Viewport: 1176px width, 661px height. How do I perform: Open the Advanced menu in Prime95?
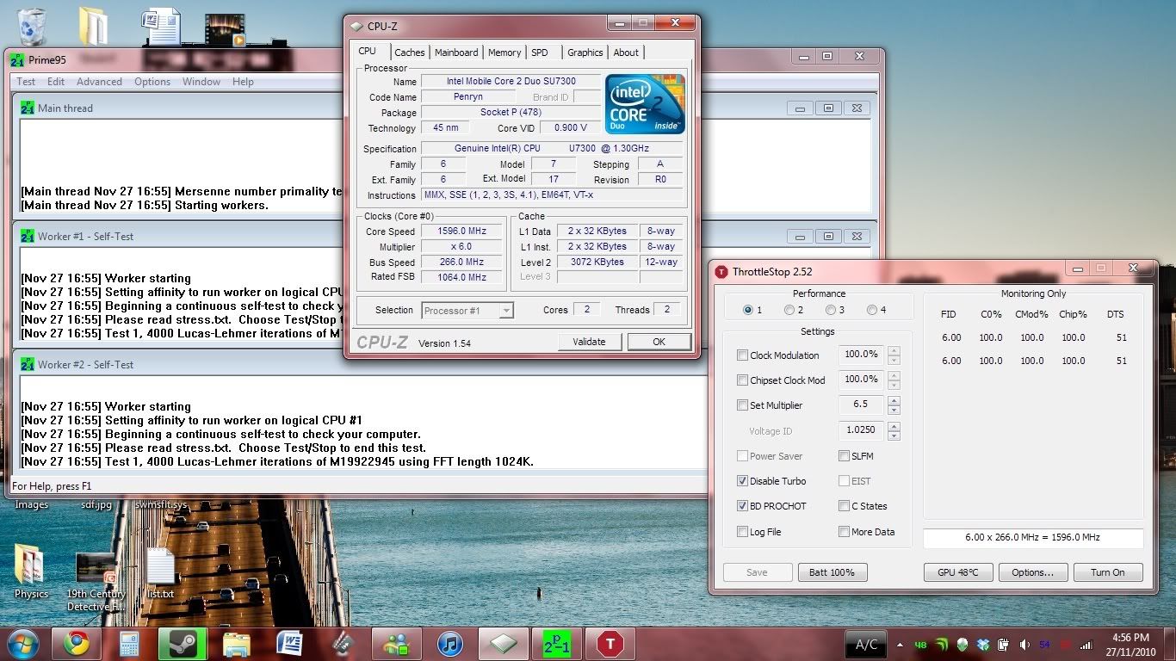[x=99, y=82]
